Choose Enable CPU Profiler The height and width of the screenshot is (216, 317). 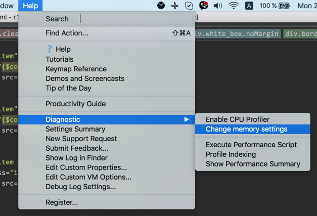coord(237,119)
